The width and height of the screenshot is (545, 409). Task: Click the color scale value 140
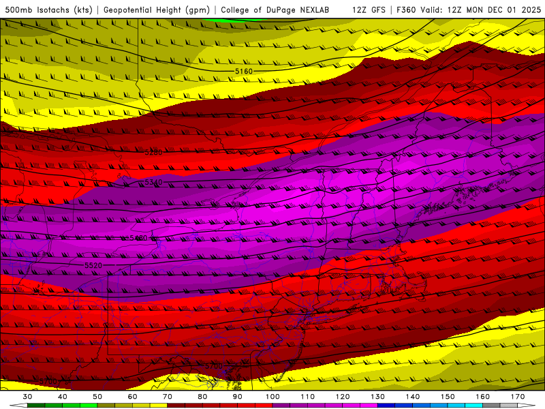(x=413, y=397)
